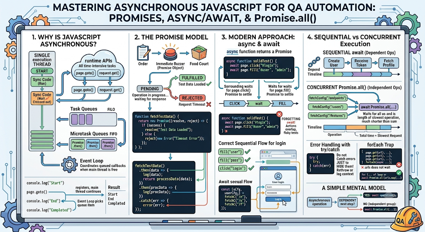Click the green Sync Code (Run) box

[x=42, y=82]
